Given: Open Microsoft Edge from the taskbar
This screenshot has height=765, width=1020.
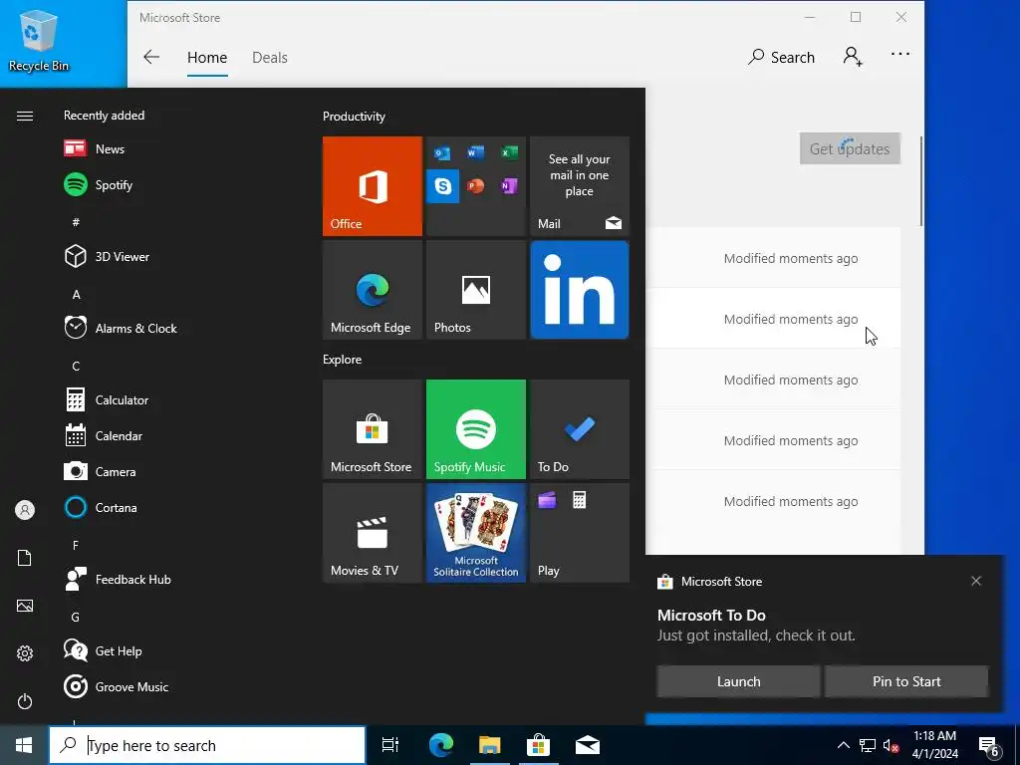Looking at the screenshot, I should [x=441, y=745].
